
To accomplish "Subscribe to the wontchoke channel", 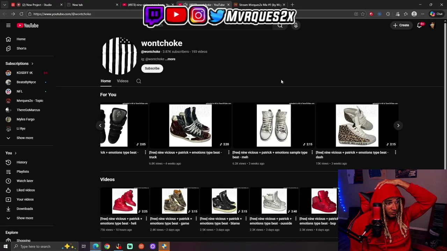I will (152, 68).
